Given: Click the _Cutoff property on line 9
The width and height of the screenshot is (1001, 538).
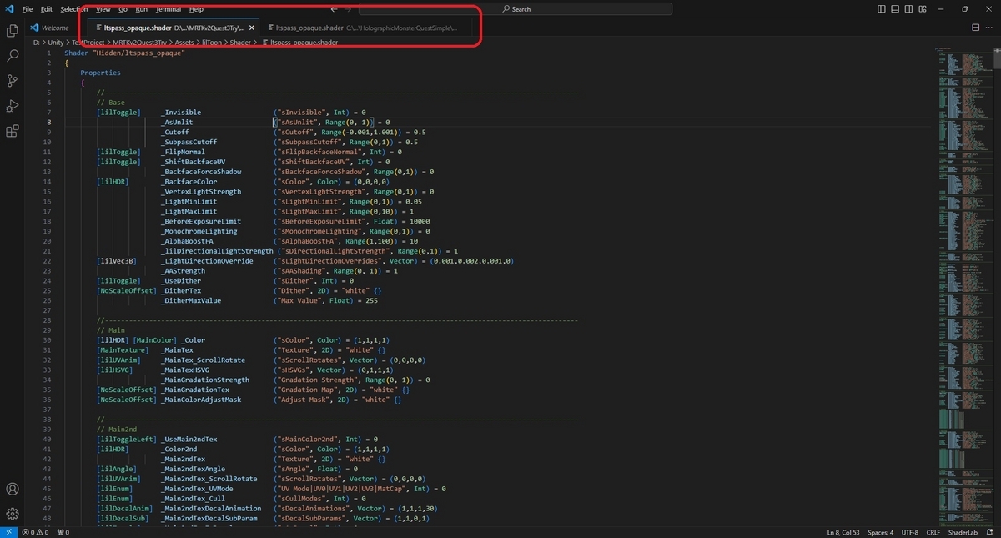Looking at the screenshot, I should [x=175, y=132].
